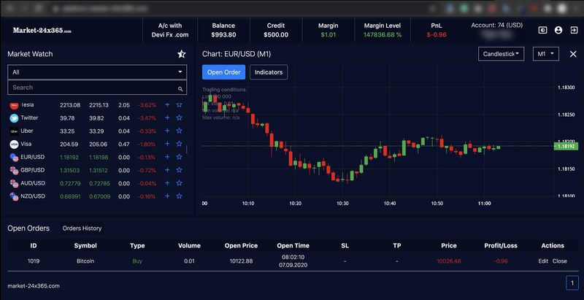Screen dimensions: 584x300
Task: Open the Indicators panel
Action: [269, 72]
